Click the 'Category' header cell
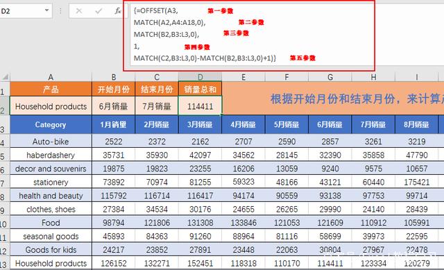This screenshot has width=444, height=270. pyautogui.click(x=51, y=124)
